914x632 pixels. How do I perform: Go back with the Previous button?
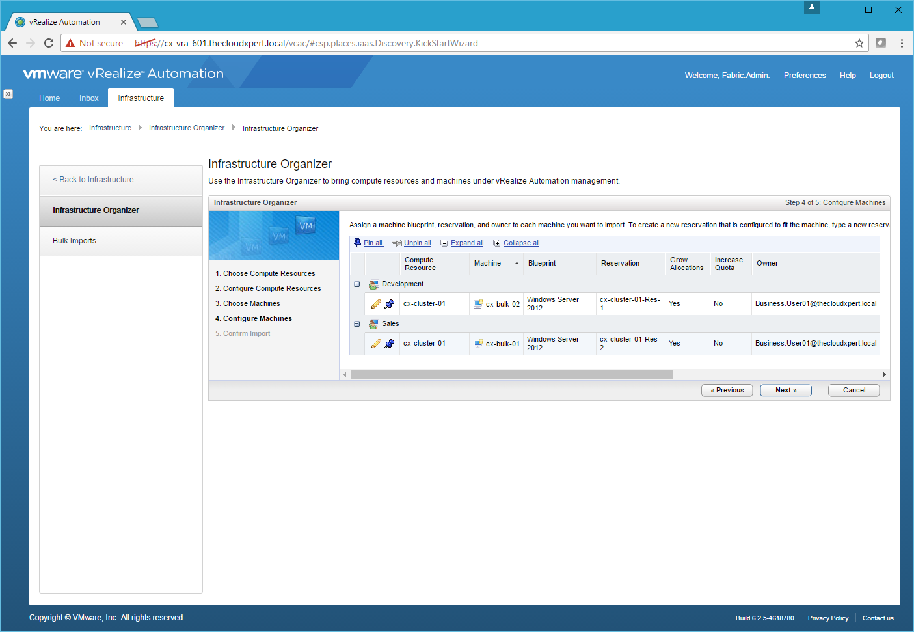(x=727, y=391)
